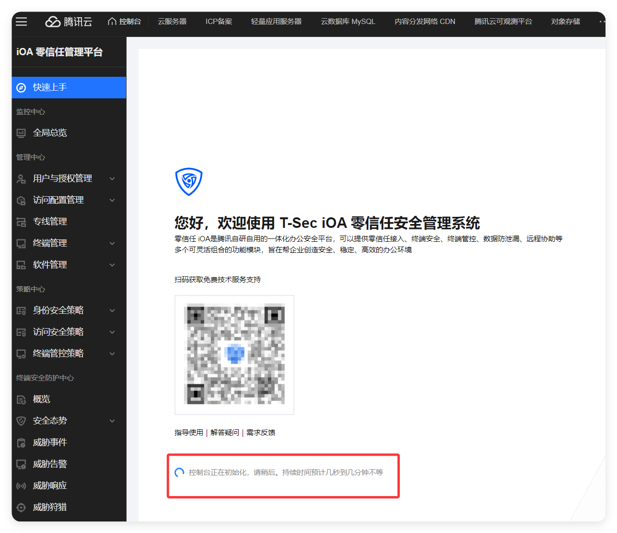Viewport: 617px width, 533px height.
Task: Select 快速上手 sidebar item
Action: [69, 87]
